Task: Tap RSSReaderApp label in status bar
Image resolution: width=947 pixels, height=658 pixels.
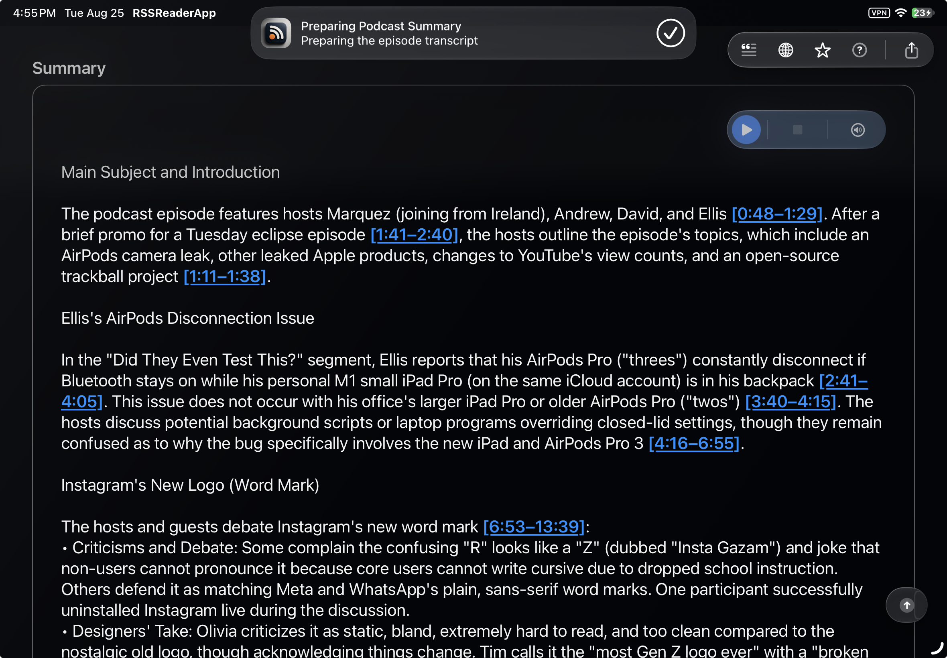Action: (174, 13)
